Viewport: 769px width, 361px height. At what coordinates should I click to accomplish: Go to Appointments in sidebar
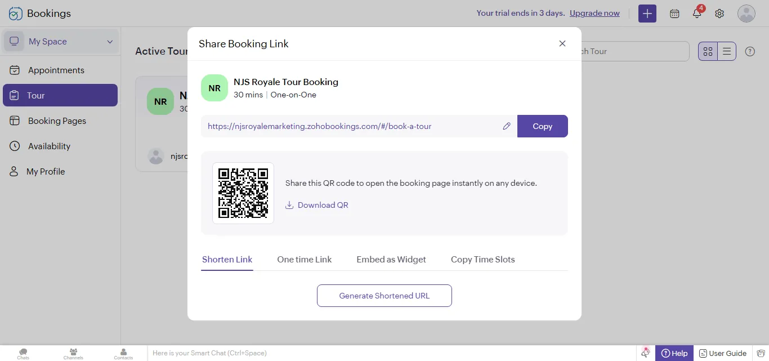(x=60, y=70)
